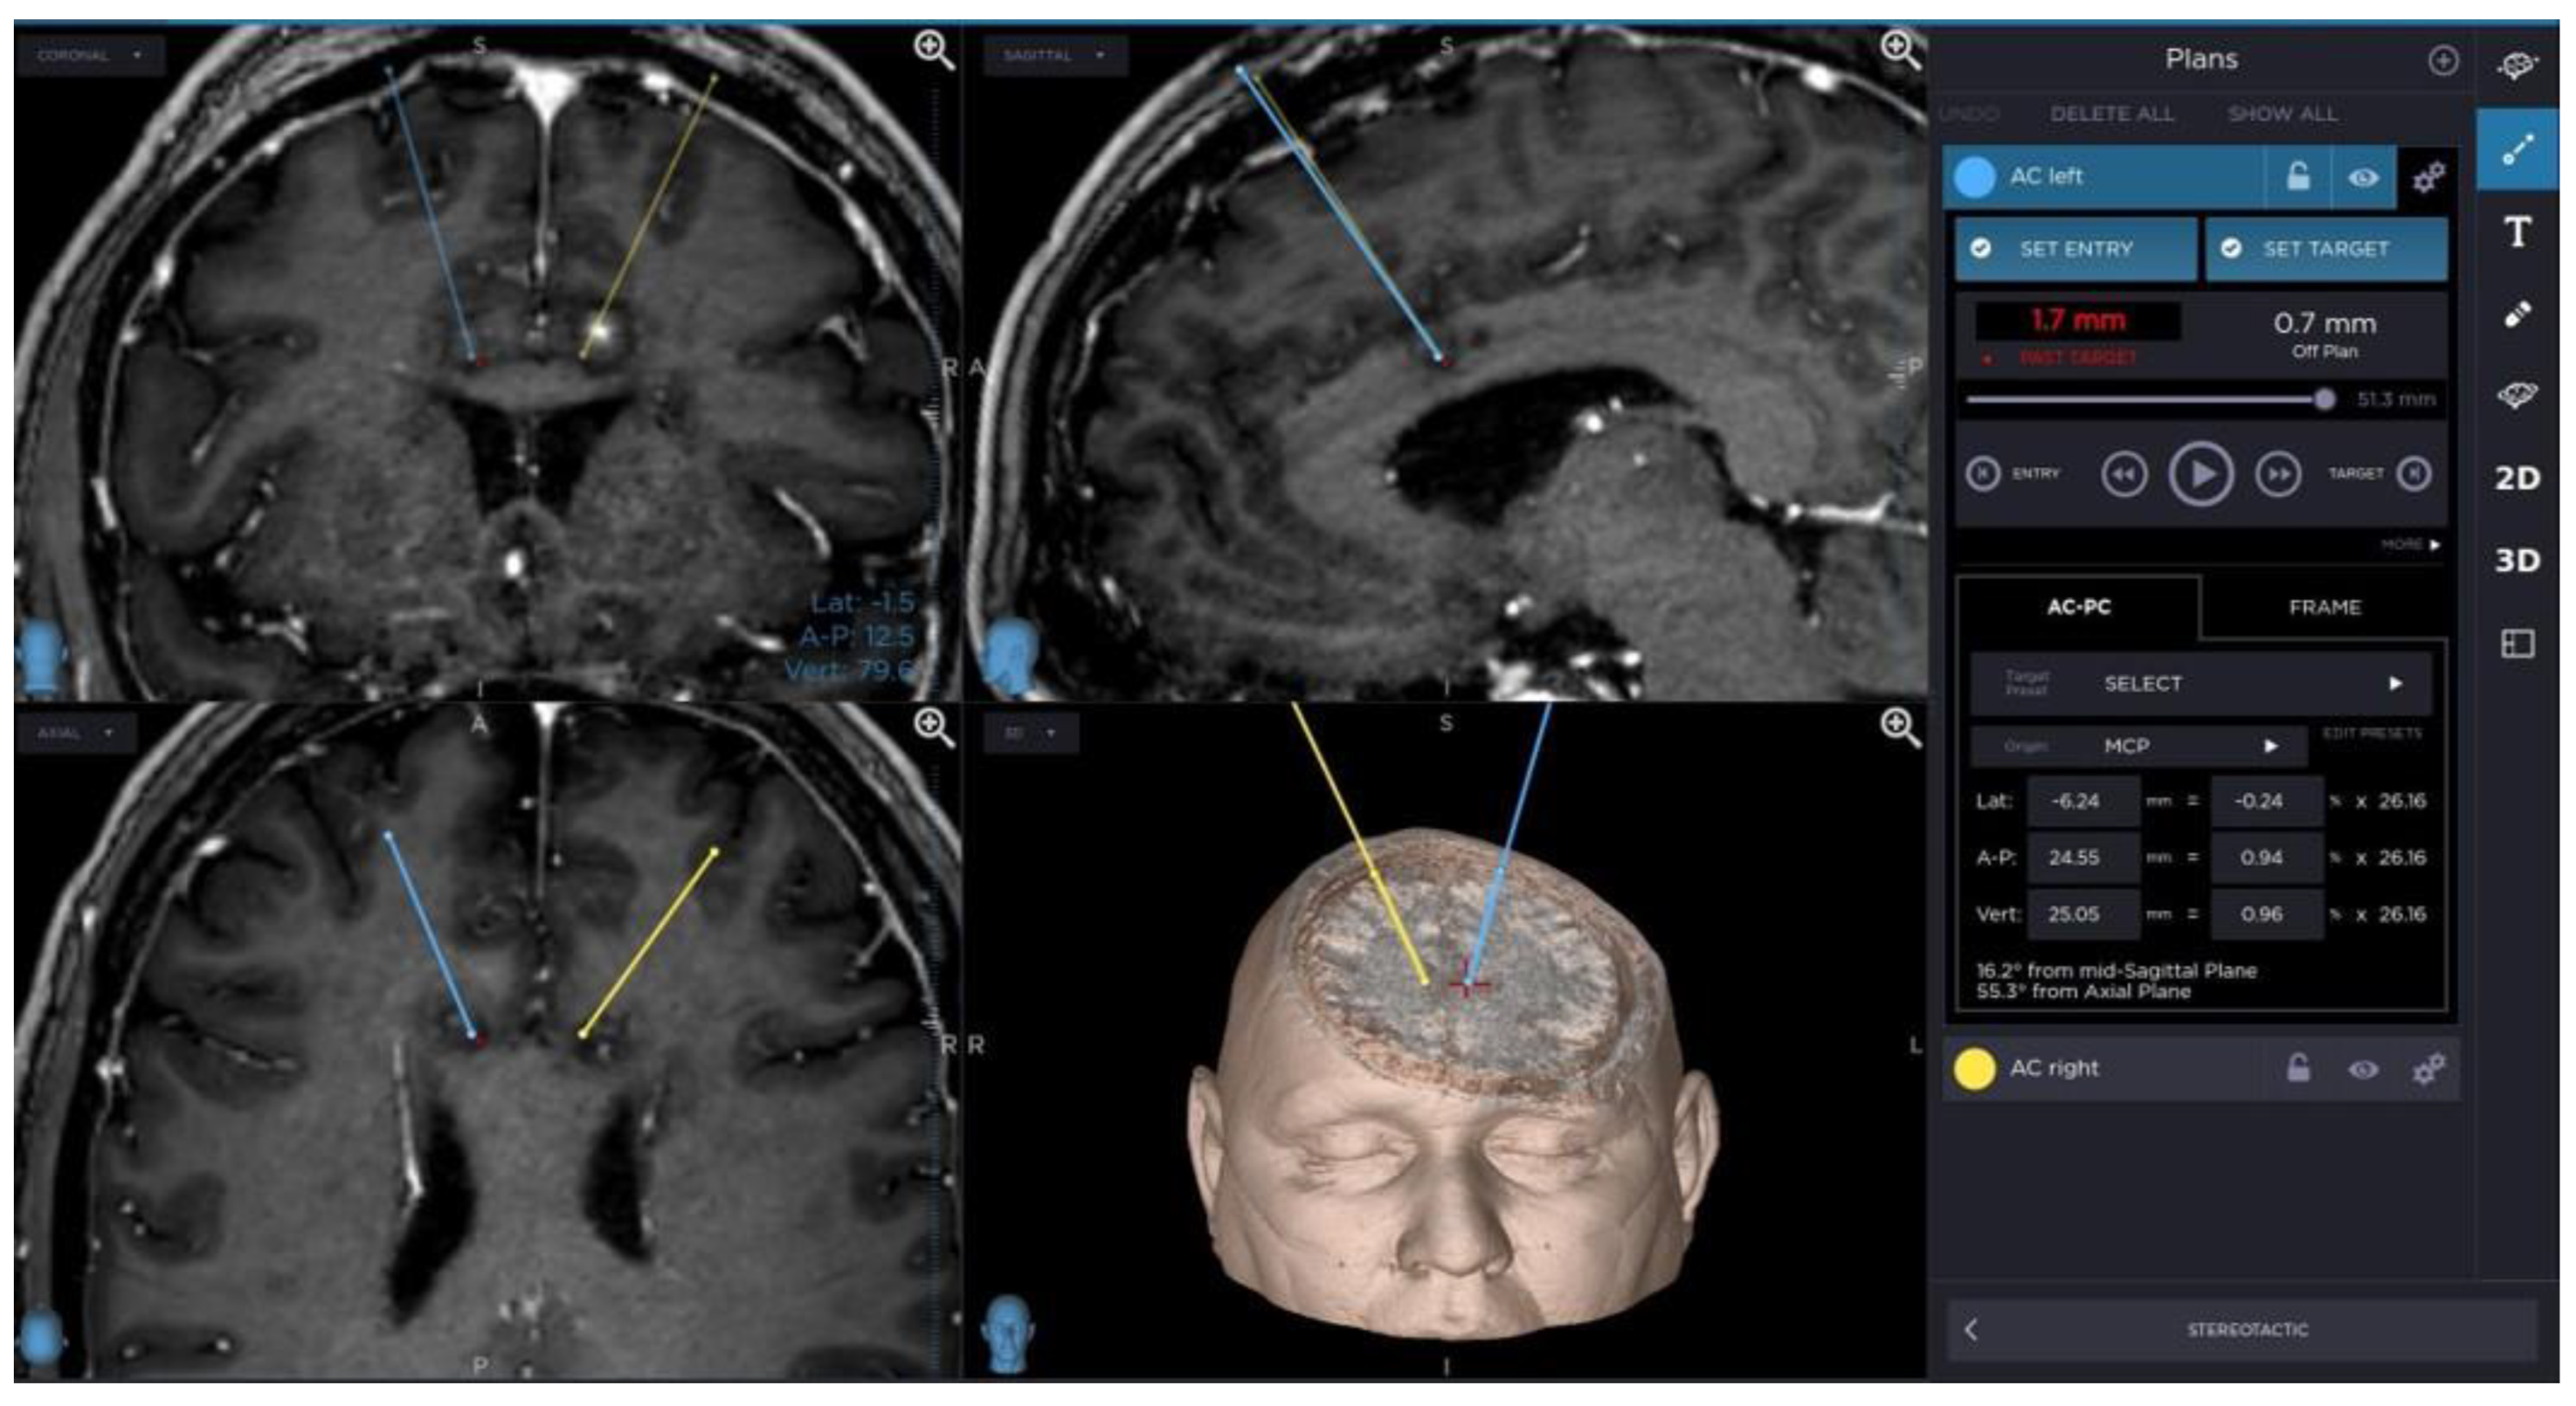Image resolution: width=2576 pixels, height=1406 pixels.
Task: Jump to trajectory target point
Action: 2415,474
